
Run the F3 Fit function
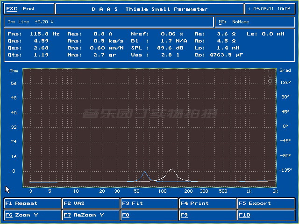pyautogui.click(x=149, y=203)
